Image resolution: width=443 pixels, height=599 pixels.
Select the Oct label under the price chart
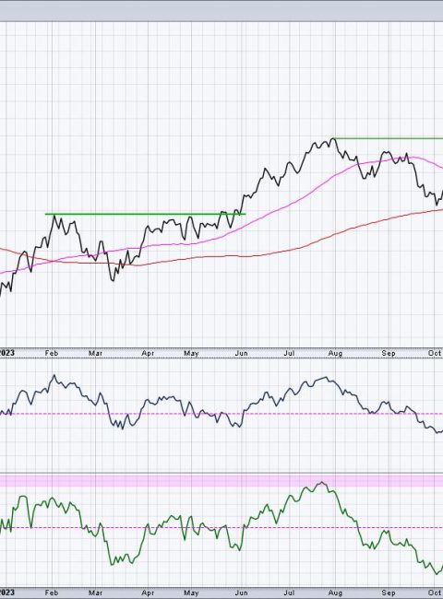tap(435, 353)
